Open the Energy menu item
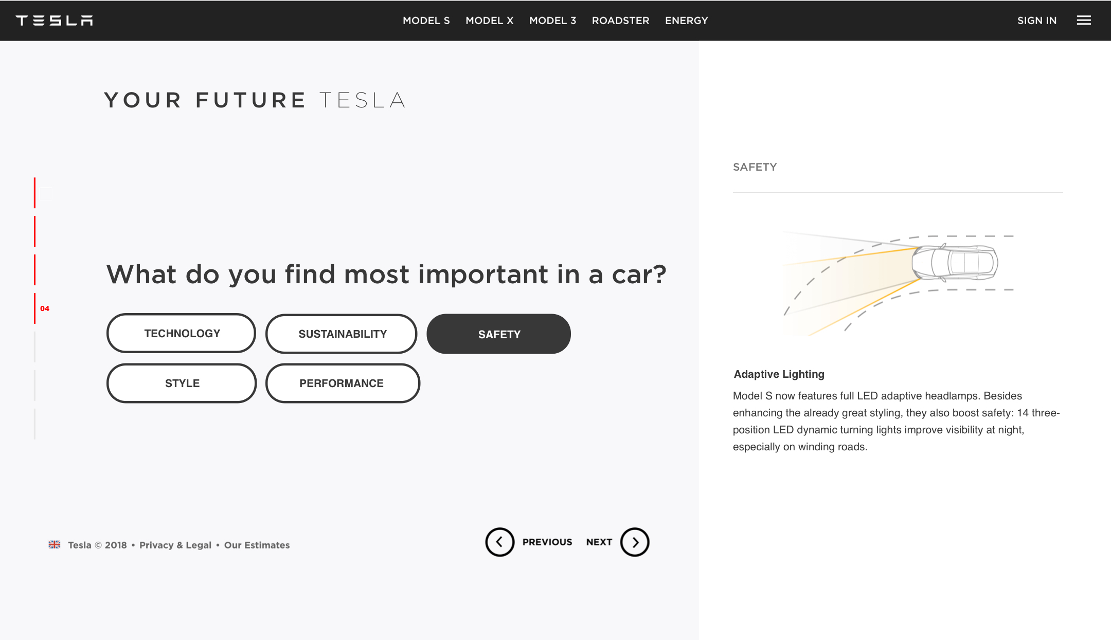The image size is (1111, 640). click(x=687, y=21)
